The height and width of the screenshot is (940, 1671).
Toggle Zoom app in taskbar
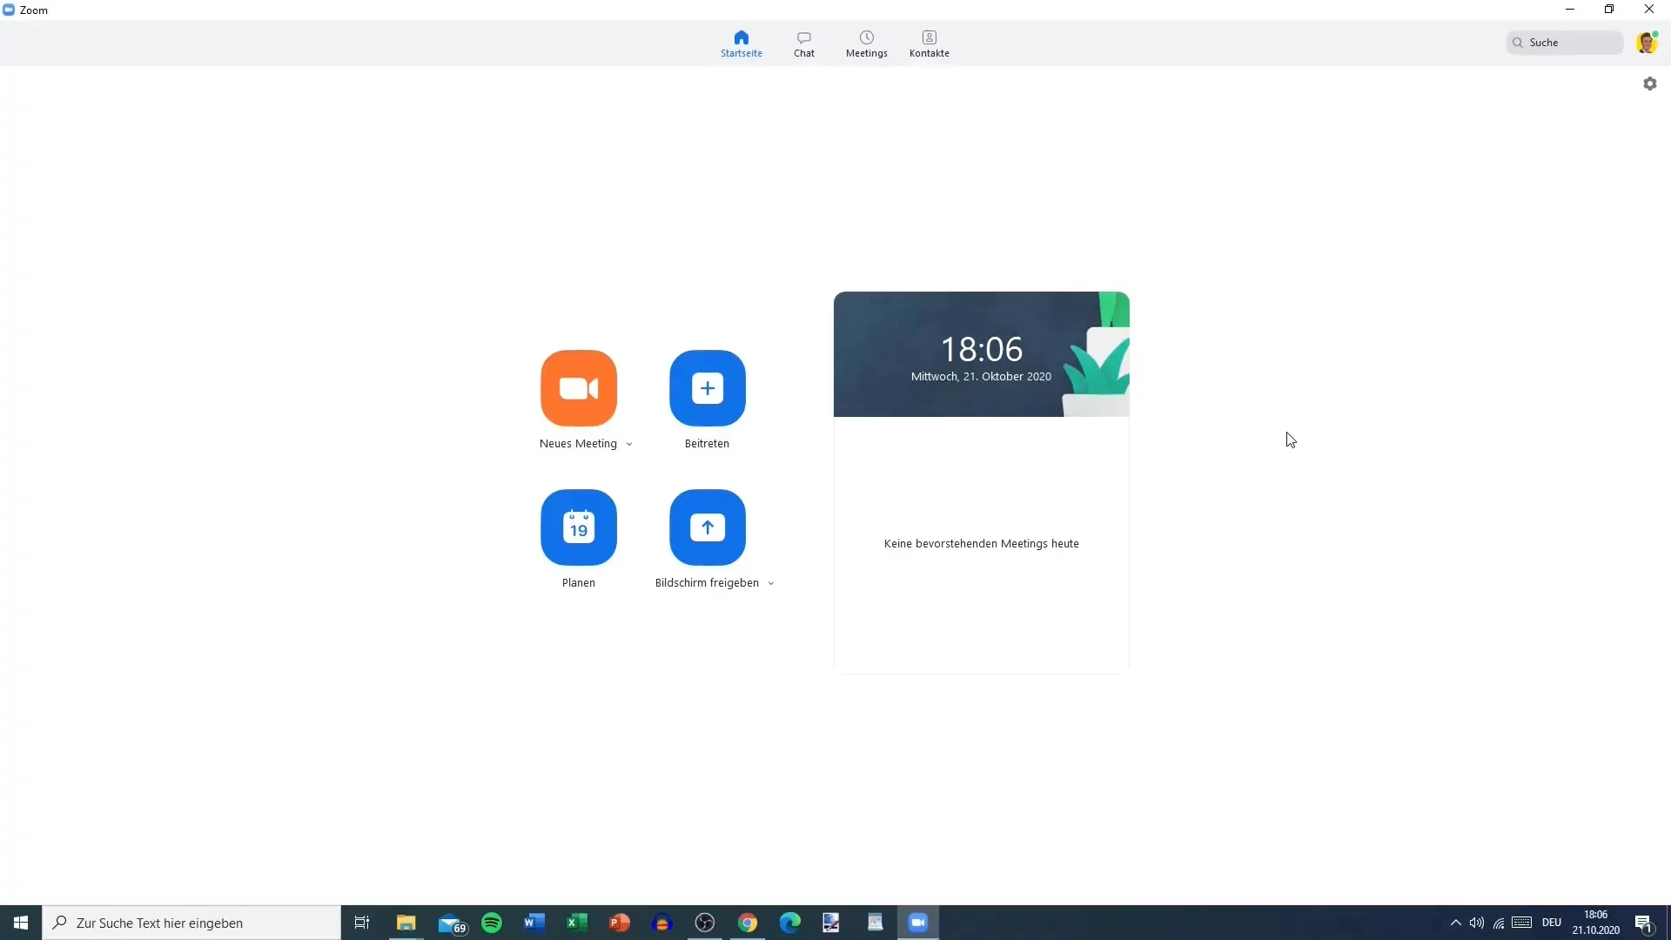click(918, 922)
